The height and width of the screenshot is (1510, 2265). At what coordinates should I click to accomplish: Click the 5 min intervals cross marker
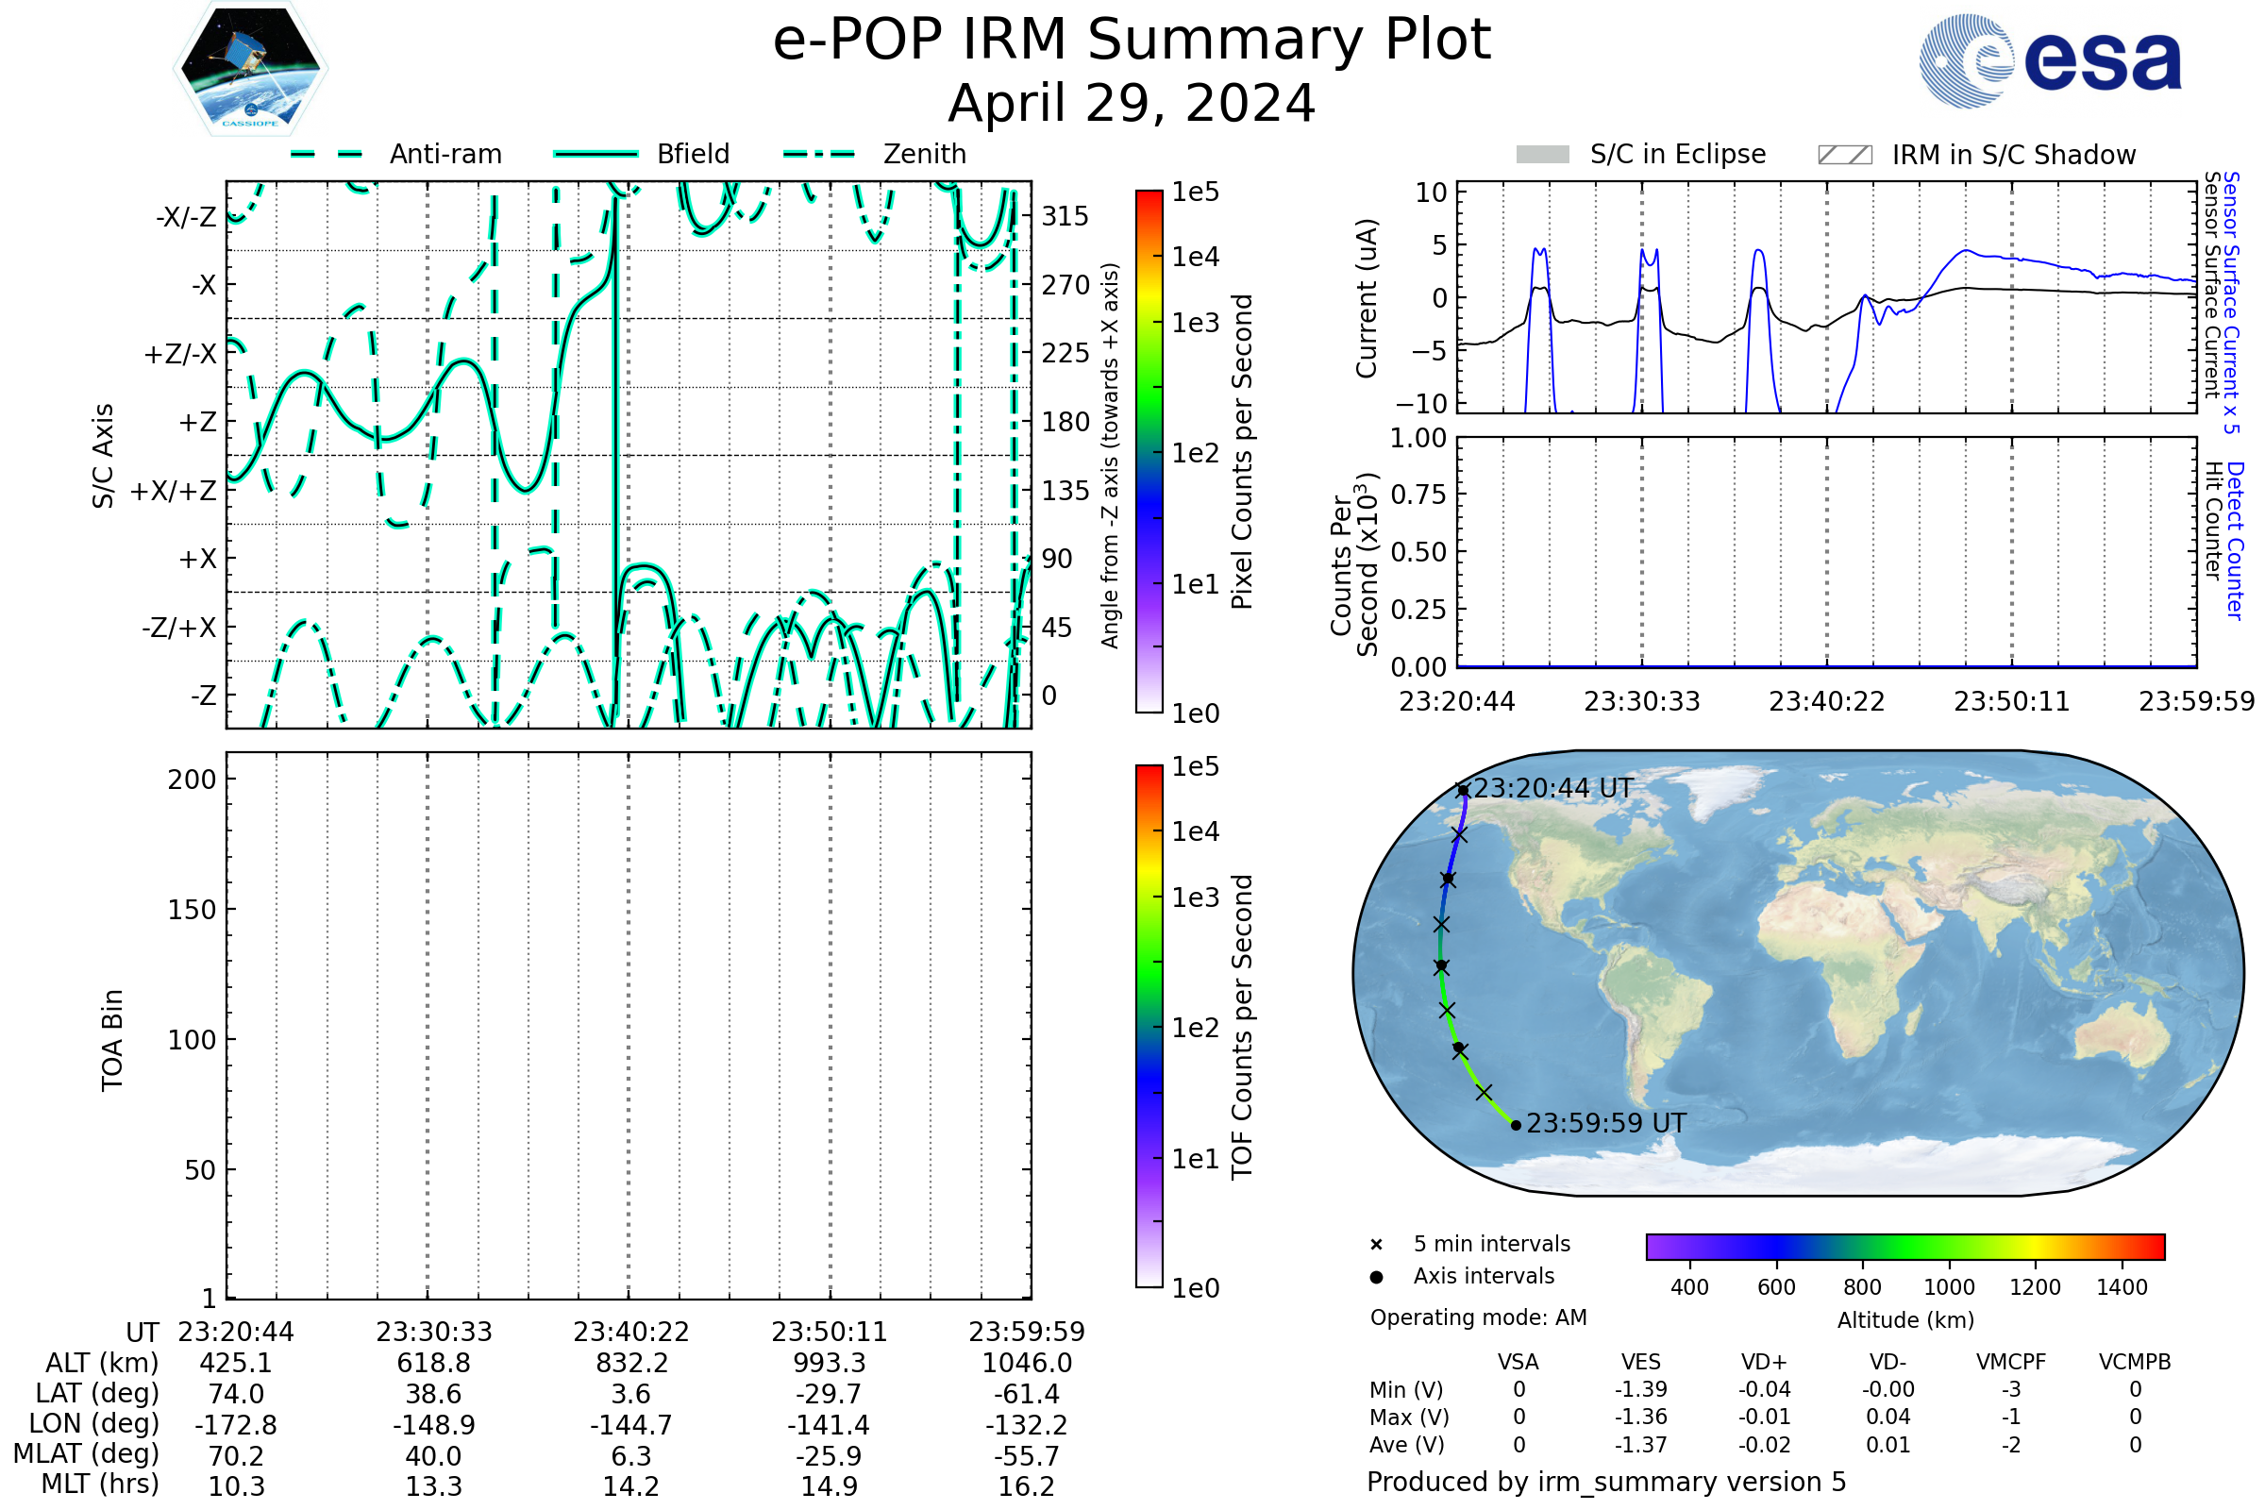[1376, 1245]
